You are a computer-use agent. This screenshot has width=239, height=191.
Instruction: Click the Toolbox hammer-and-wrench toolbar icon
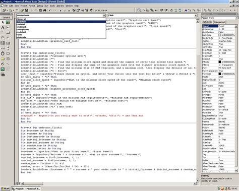pyautogui.click(x=91, y=11)
